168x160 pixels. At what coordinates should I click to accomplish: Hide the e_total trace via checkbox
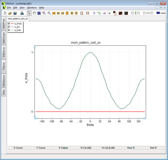[x=9, y=30]
